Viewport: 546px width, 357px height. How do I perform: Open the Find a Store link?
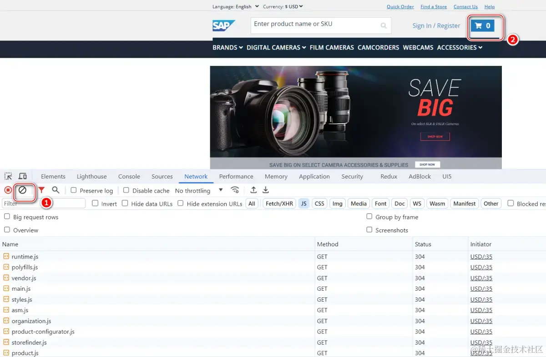click(x=434, y=6)
